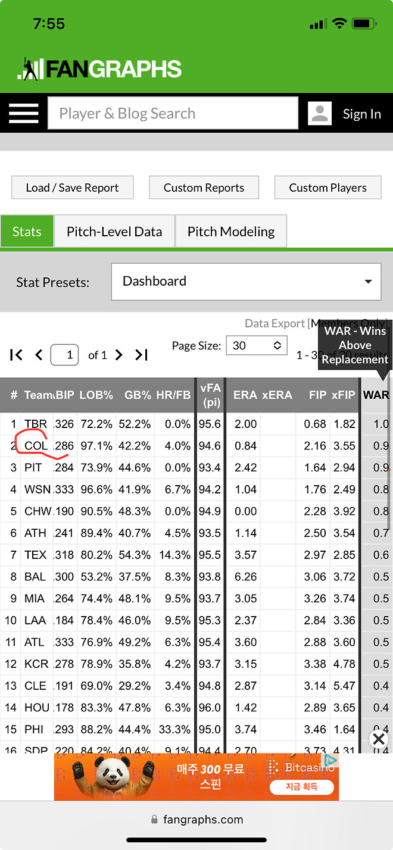Viewport: 393px width, 850px height.
Task: Select the Stats tab
Action: point(27,232)
